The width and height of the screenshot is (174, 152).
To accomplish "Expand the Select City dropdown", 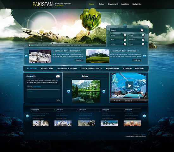I will 136,40.
